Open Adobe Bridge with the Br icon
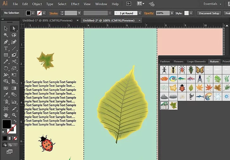This screenshot has height=160, width=230. click(128, 4)
